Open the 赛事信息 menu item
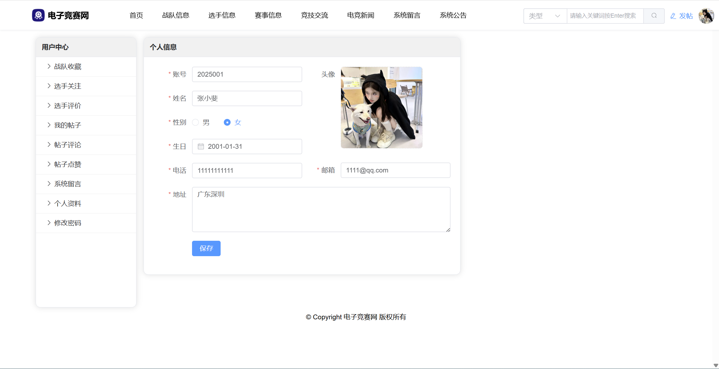The width and height of the screenshot is (719, 369). pos(268,15)
